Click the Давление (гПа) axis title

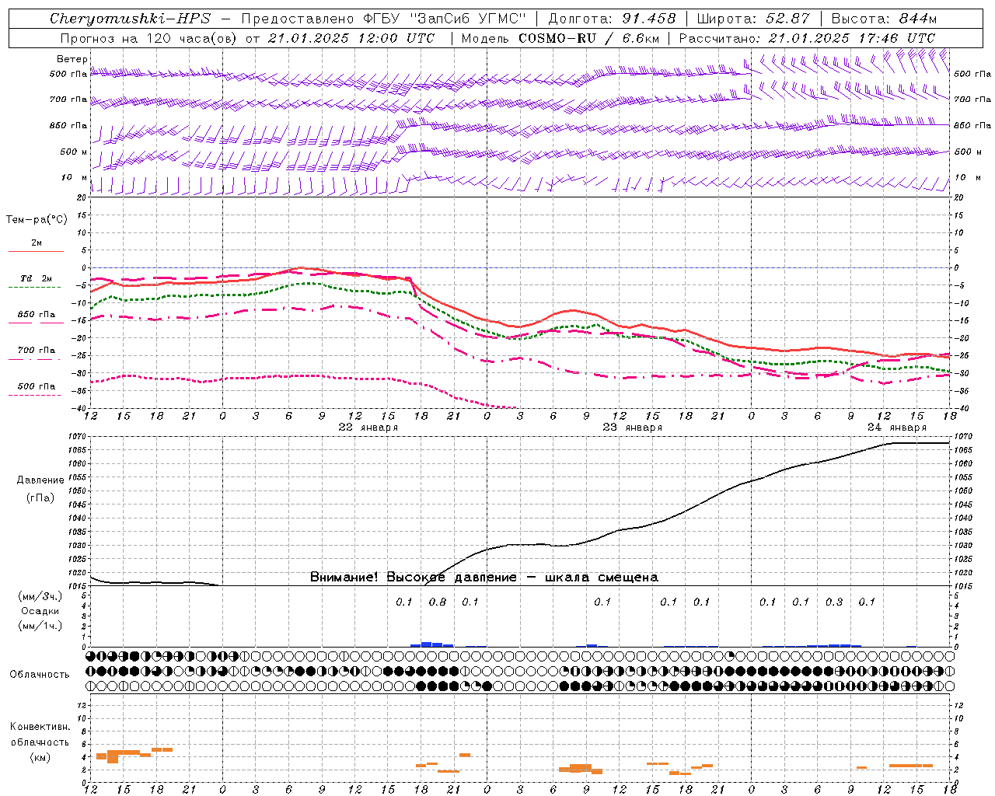pyautogui.click(x=40, y=489)
